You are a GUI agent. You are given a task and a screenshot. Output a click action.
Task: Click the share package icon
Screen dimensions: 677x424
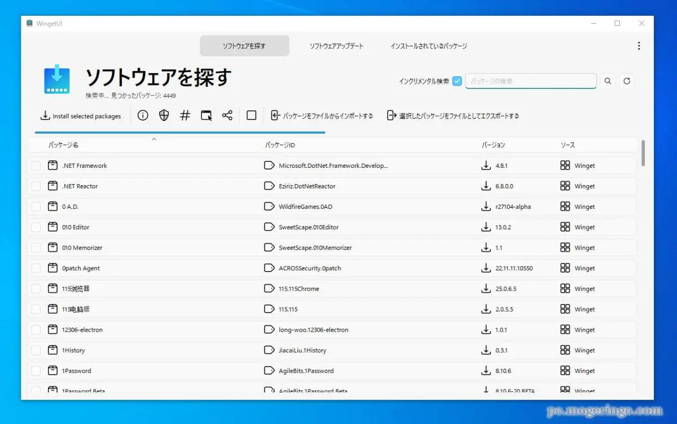click(x=227, y=115)
